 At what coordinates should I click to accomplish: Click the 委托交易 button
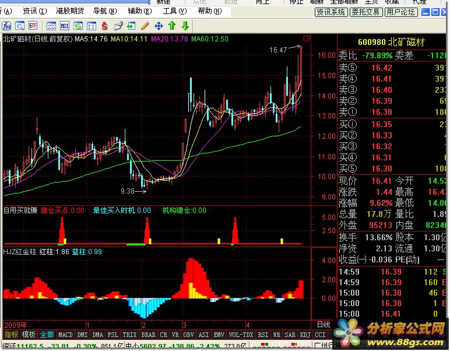click(366, 12)
